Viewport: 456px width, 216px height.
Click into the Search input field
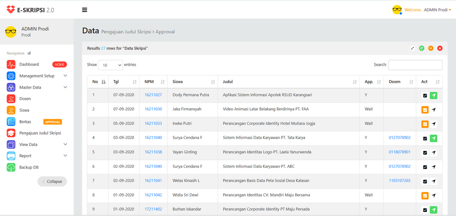[x=415, y=65]
